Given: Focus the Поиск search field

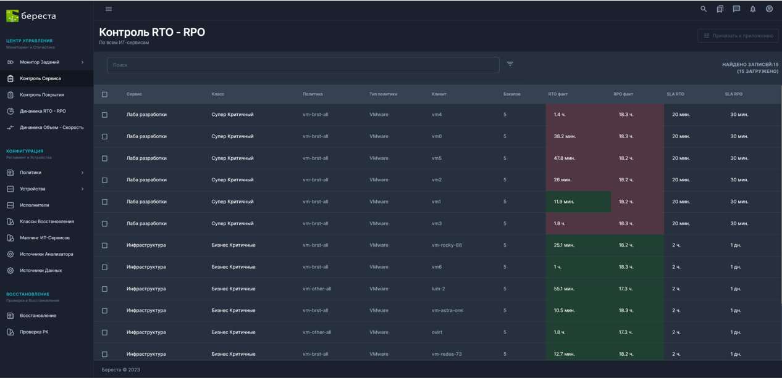Looking at the screenshot, I should (x=303, y=65).
